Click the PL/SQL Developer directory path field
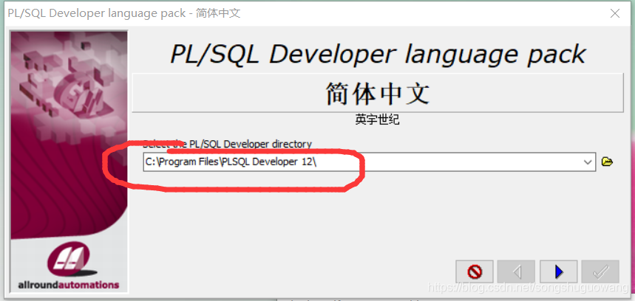The width and height of the screenshot is (635, 301). click(x=369, y=162)
